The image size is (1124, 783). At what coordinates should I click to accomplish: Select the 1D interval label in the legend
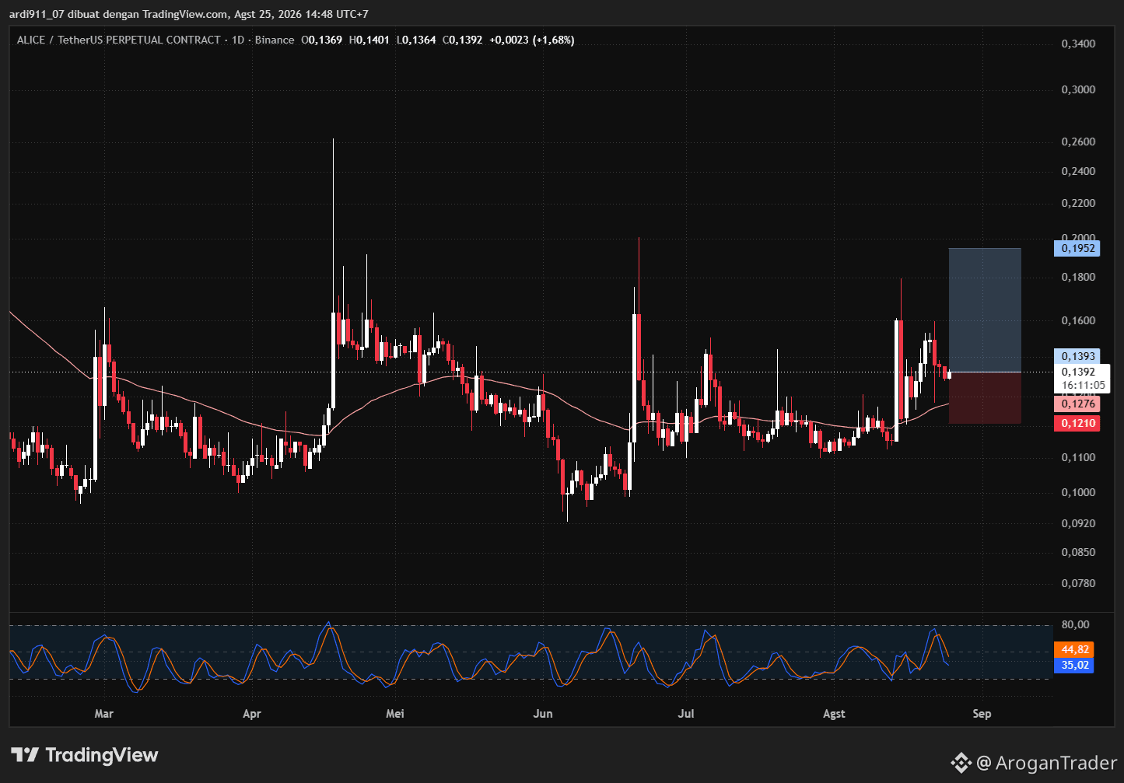tap(238, 40)
